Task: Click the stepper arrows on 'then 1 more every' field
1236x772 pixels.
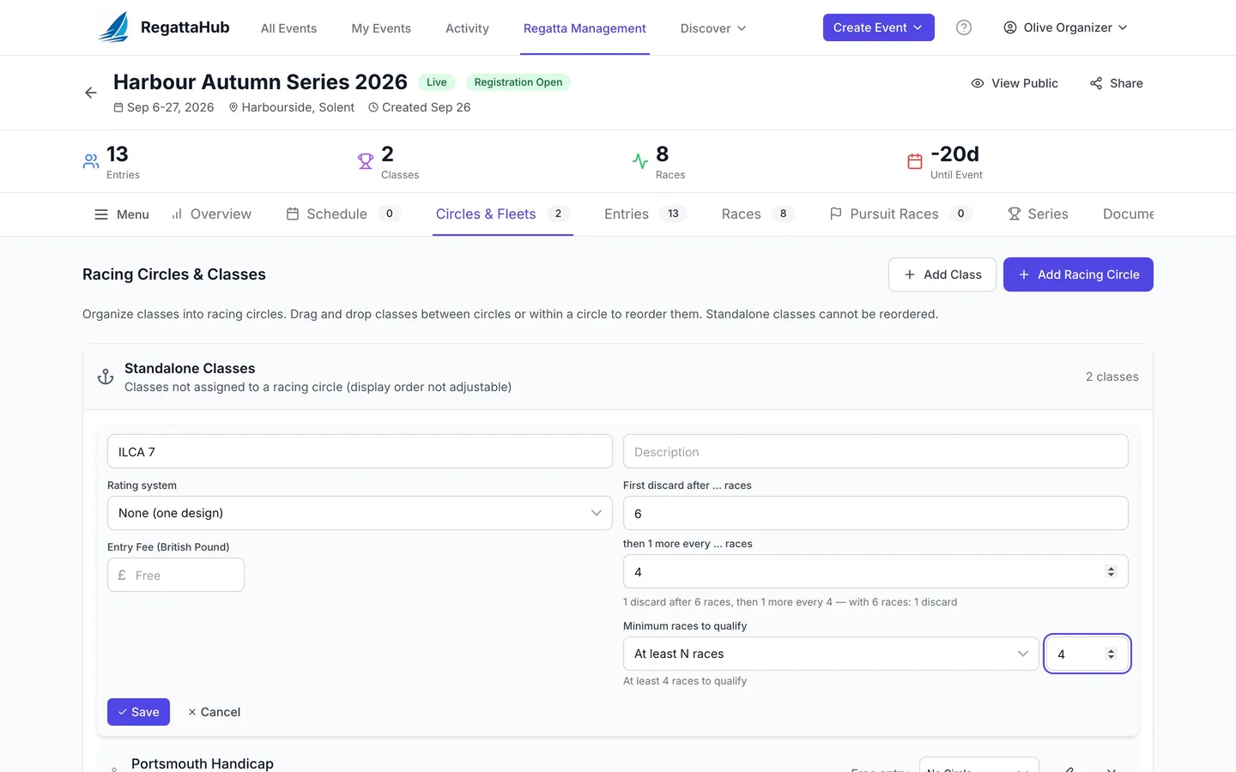Action: point(1111,571)
